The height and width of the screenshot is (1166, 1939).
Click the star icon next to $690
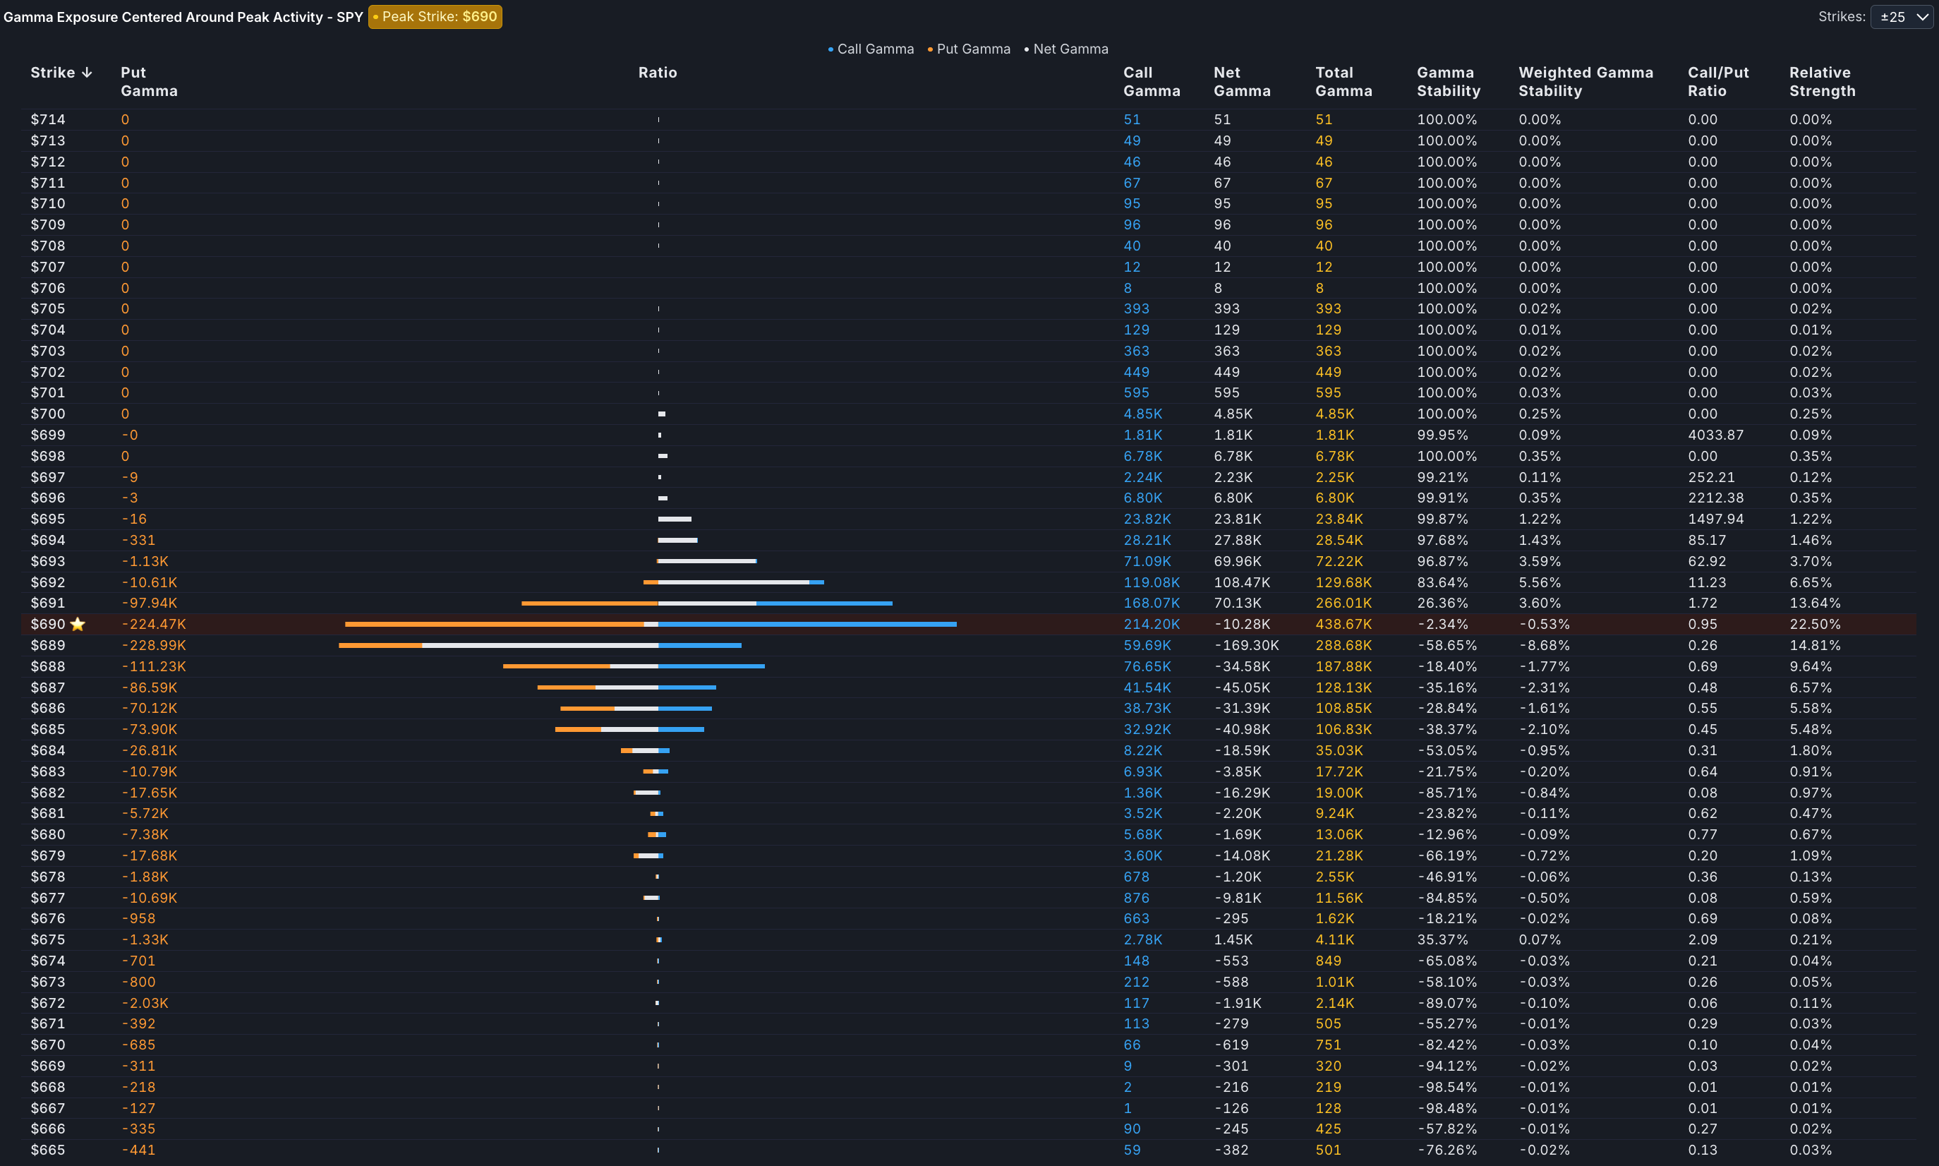(77, 624)
